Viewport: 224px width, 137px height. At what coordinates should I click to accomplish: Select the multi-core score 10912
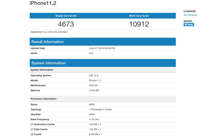139,24
